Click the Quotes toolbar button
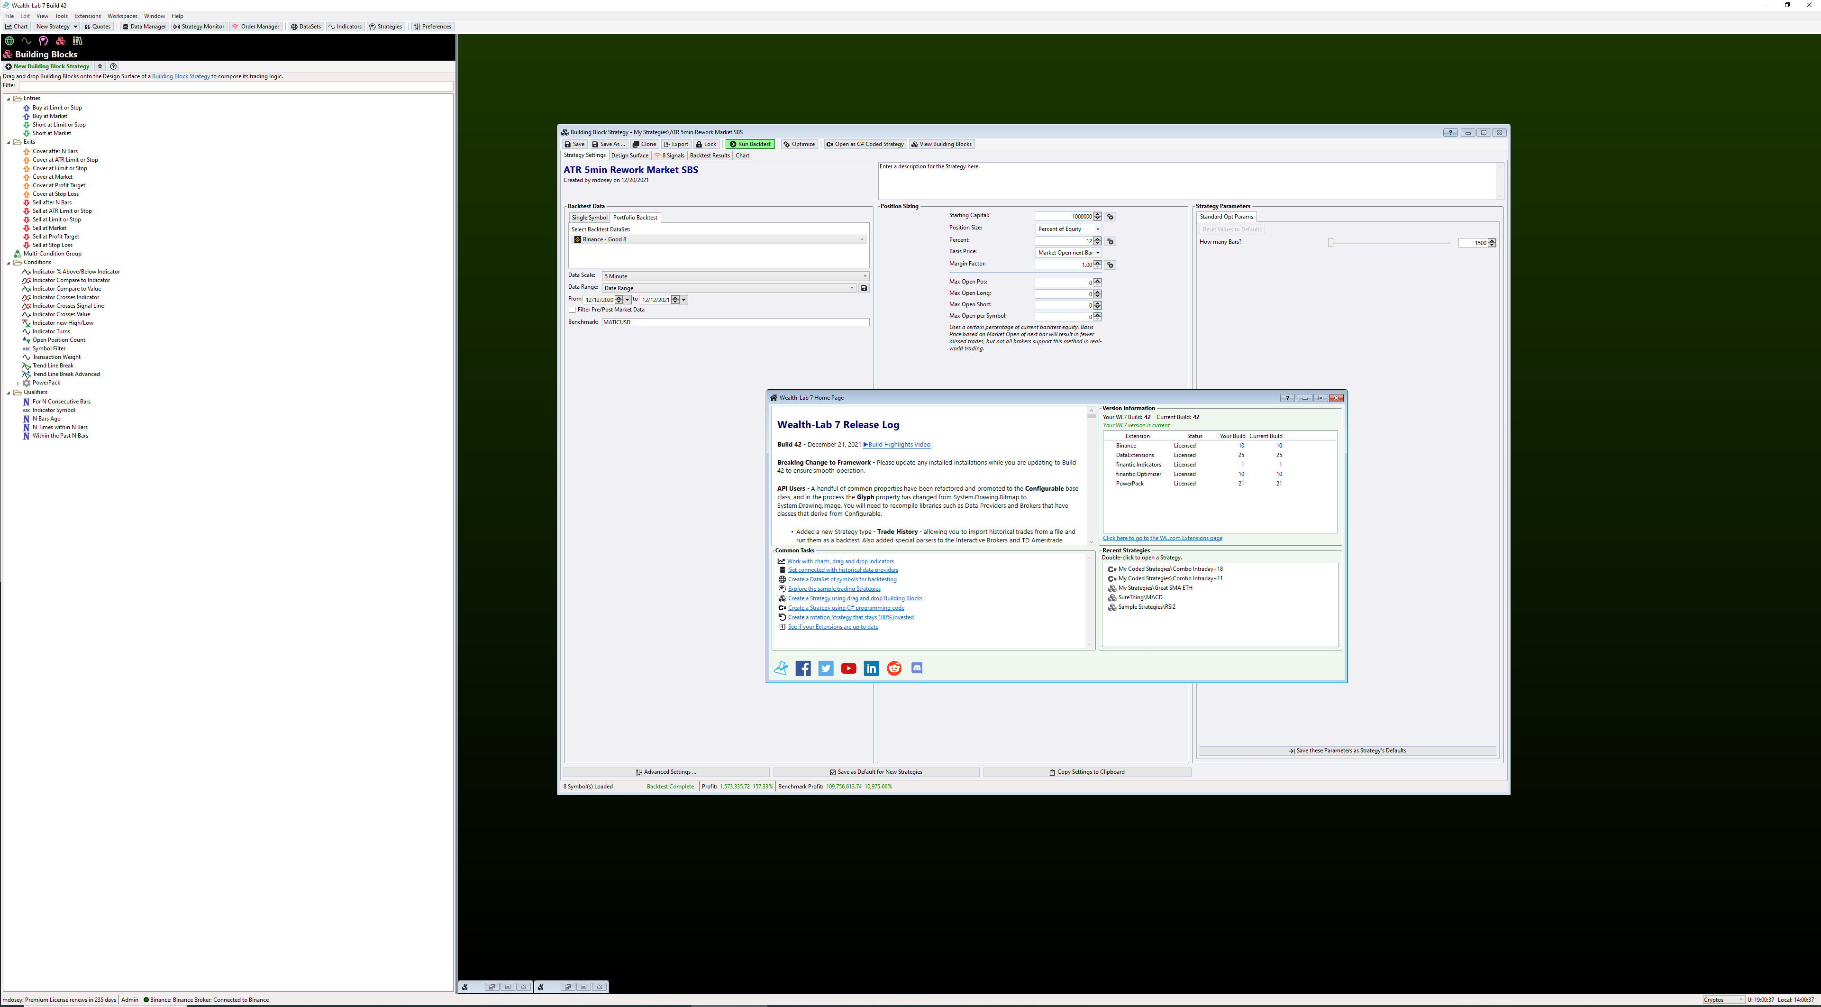Viewport: 1821px width, 1007px height. (98, 27)
